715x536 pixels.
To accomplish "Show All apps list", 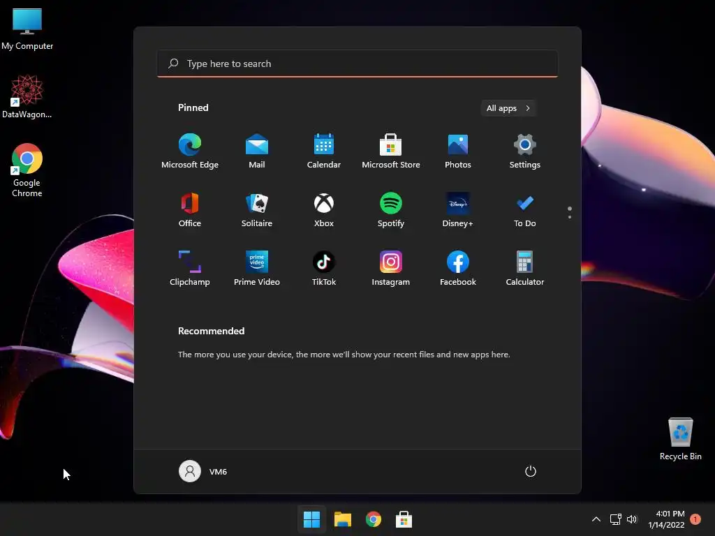I will pyautogui.click(x=508, y=108).
